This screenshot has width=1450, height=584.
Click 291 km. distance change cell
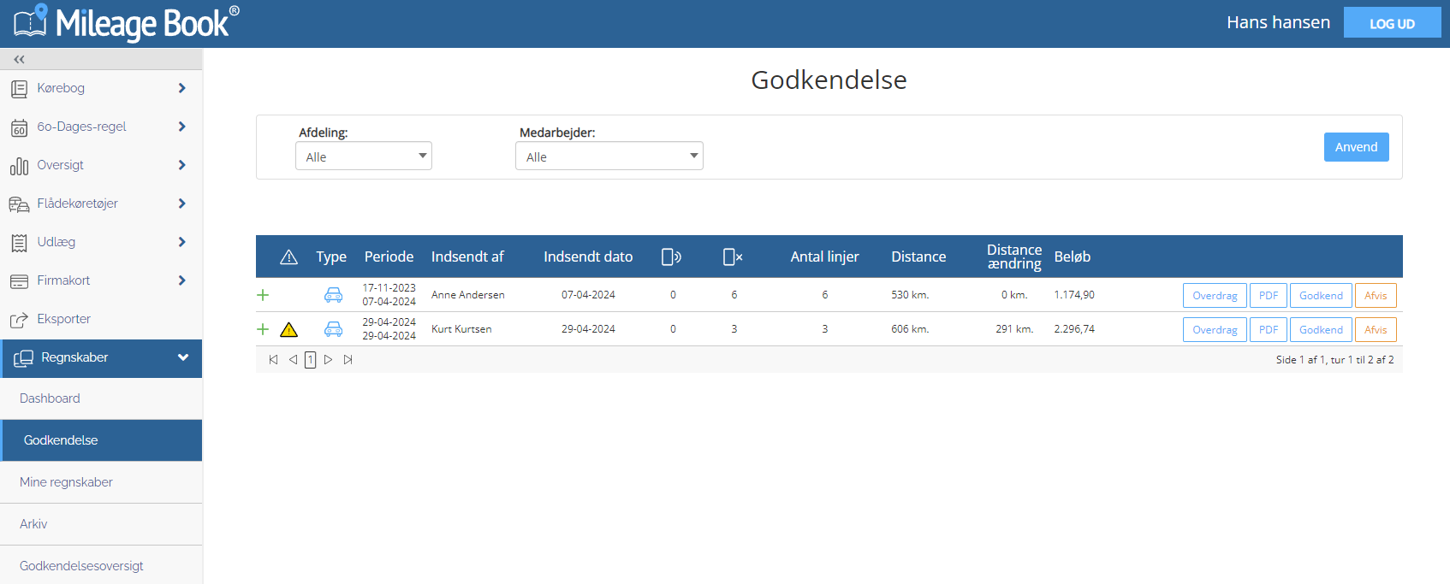pyautogui.click(x=1014, y=329)
